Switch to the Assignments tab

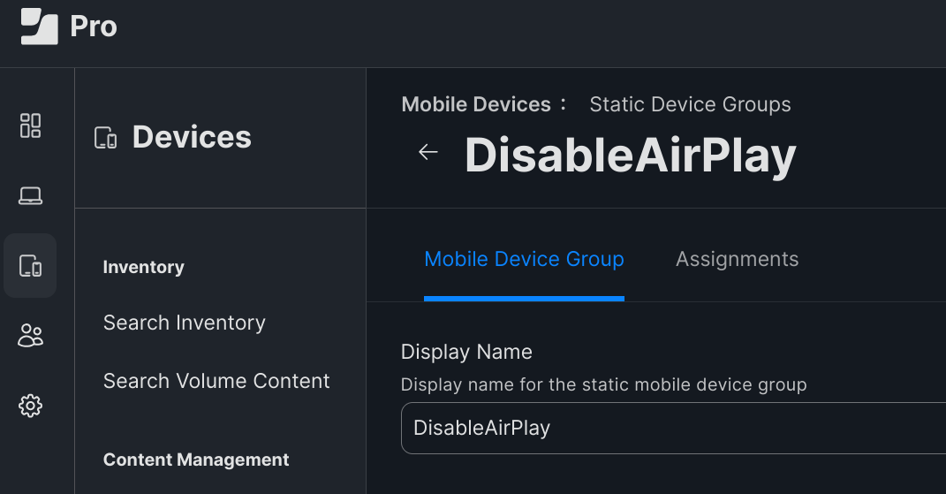coord(738,259)
